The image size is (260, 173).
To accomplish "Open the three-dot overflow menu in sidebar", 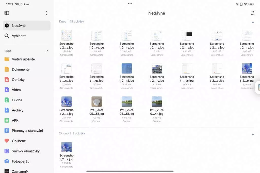I will (x=47, y=13).
